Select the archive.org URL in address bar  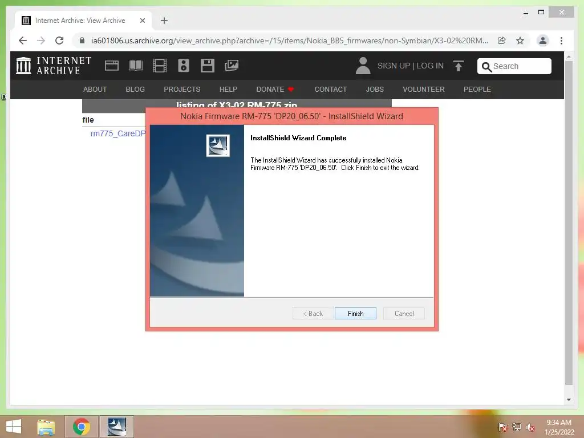click(289, 40)
